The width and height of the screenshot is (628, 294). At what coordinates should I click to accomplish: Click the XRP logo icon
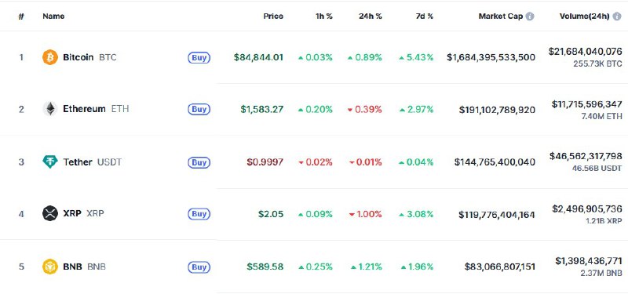(x=50, y=213)
